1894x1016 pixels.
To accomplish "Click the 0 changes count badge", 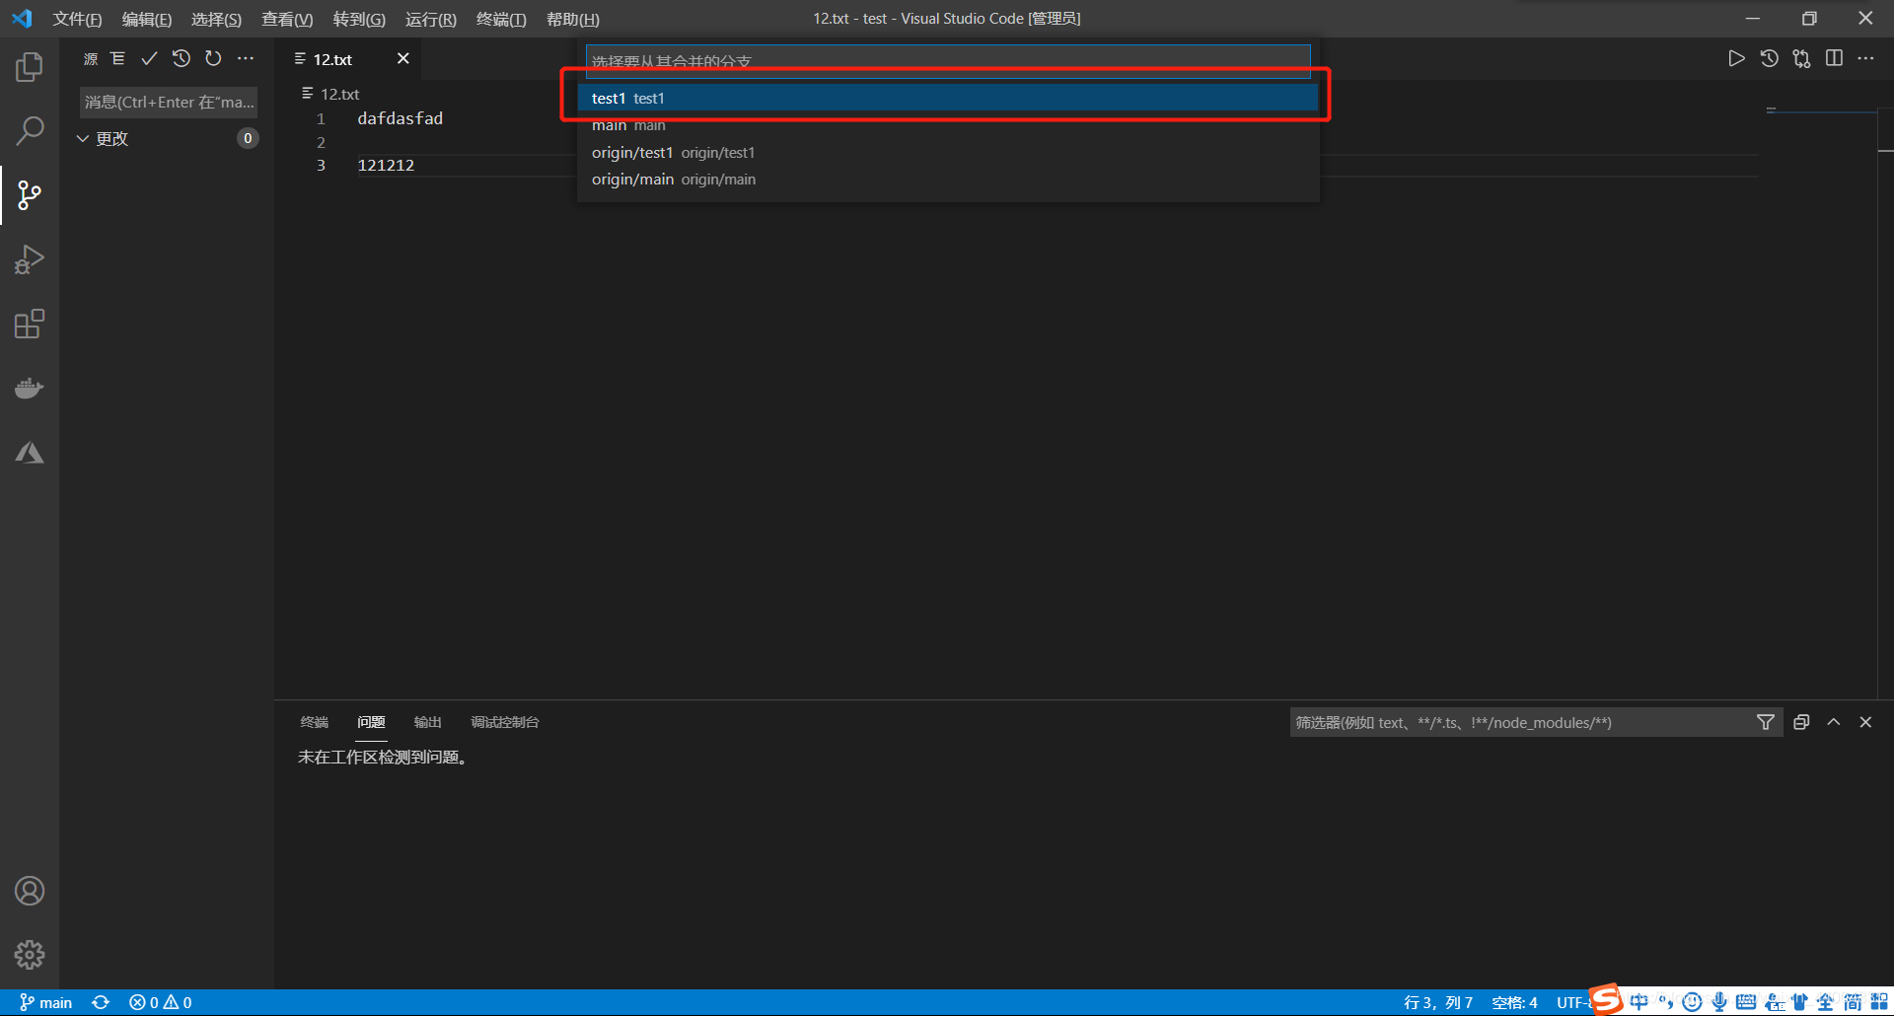I will pos(248,138).
